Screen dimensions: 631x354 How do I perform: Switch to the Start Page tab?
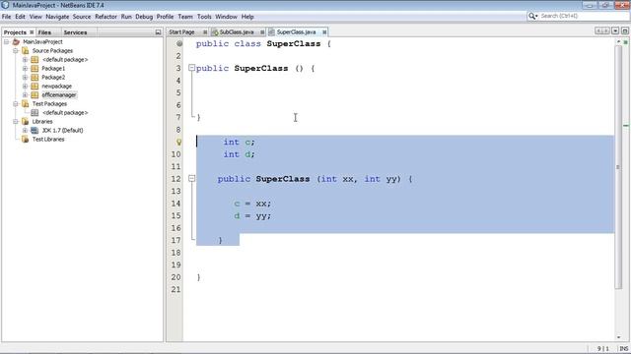181,32
